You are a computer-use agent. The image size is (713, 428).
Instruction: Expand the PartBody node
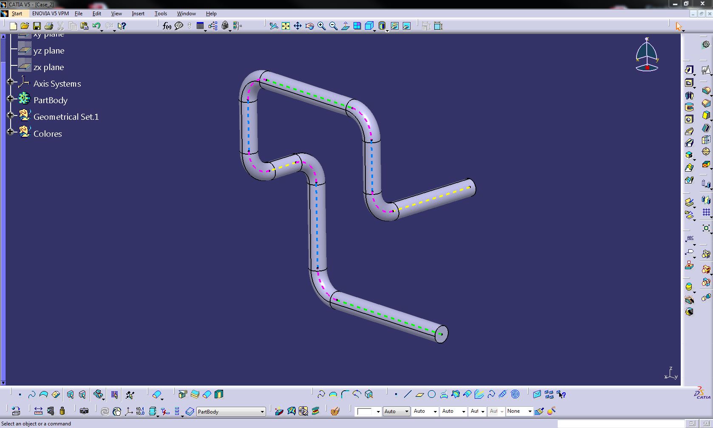click(x=10, y=98)
